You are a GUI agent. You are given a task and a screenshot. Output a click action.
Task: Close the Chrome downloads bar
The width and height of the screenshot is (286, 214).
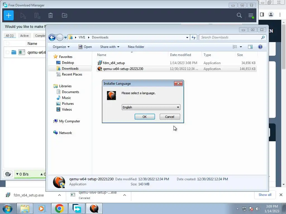point(281,195)
